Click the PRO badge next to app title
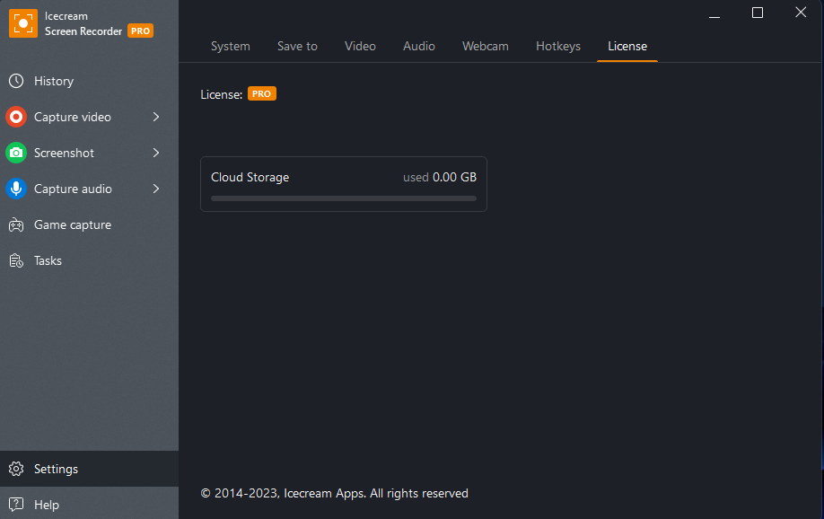 click(140, 31)
